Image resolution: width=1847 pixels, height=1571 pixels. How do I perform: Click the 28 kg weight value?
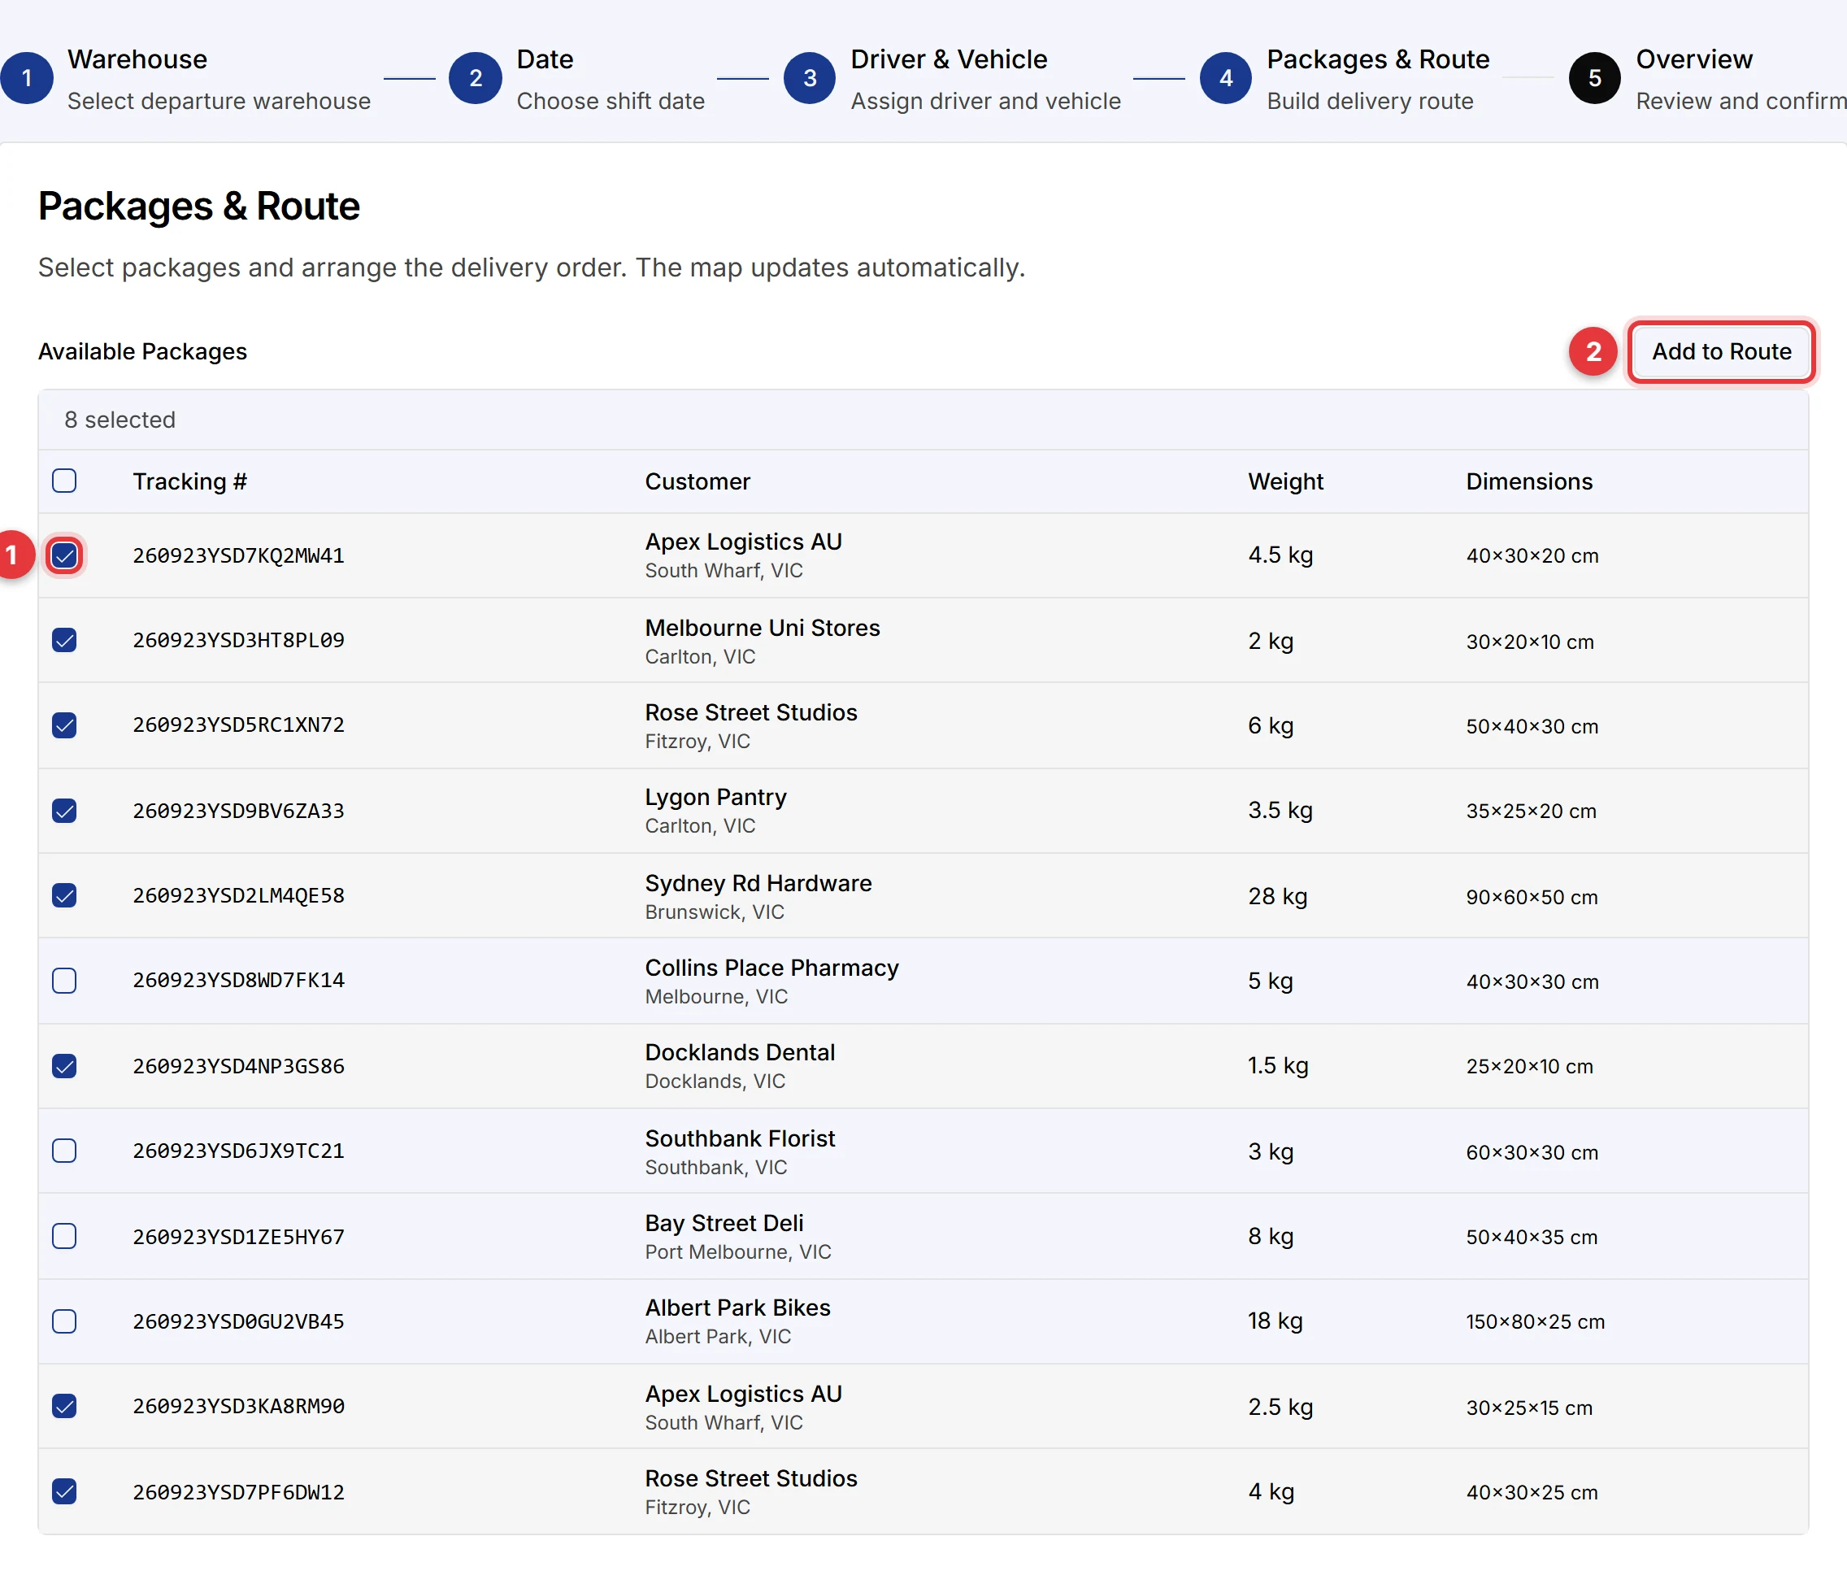(1277, 897)
